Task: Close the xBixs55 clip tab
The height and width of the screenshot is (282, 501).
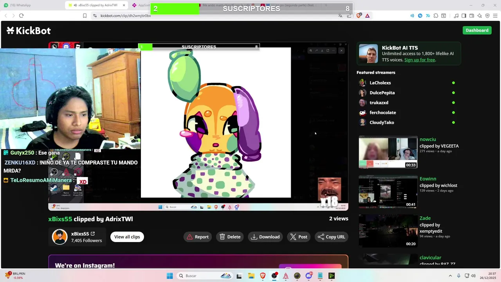Action: (x=124, y=5)
